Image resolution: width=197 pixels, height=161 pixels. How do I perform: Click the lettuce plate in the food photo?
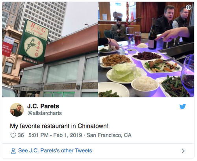coord(125,74)
